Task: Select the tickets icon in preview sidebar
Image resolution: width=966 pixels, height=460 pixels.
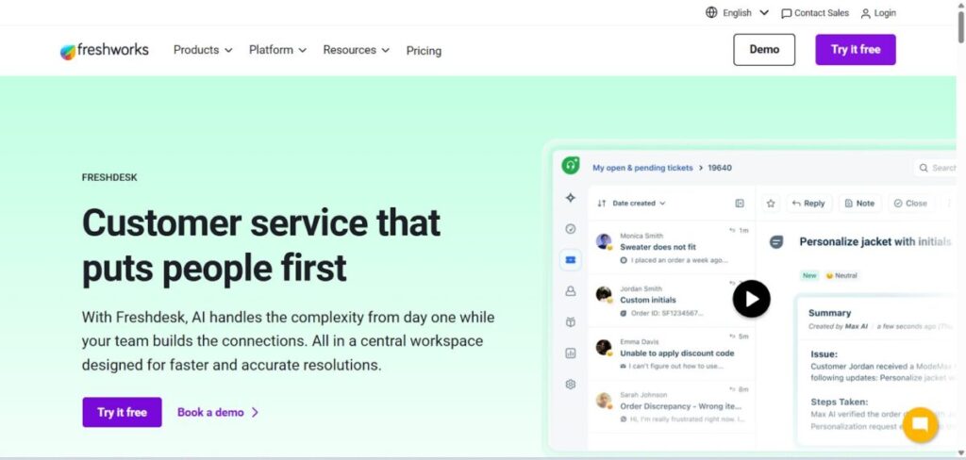Action: [571, 259]
